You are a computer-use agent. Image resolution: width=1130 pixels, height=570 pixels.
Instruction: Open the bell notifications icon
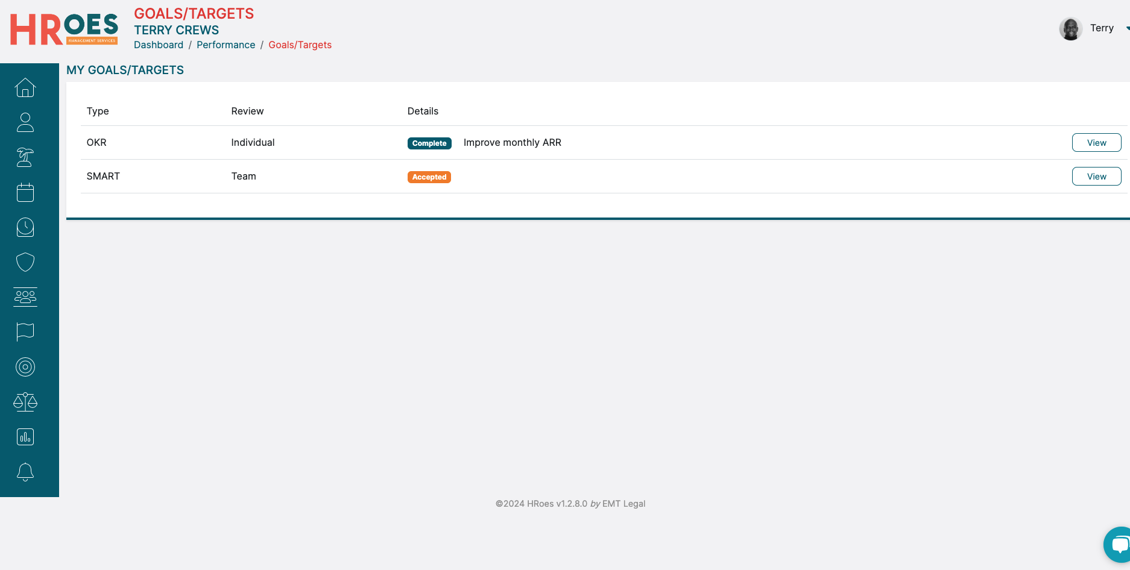tap(25, 472)
